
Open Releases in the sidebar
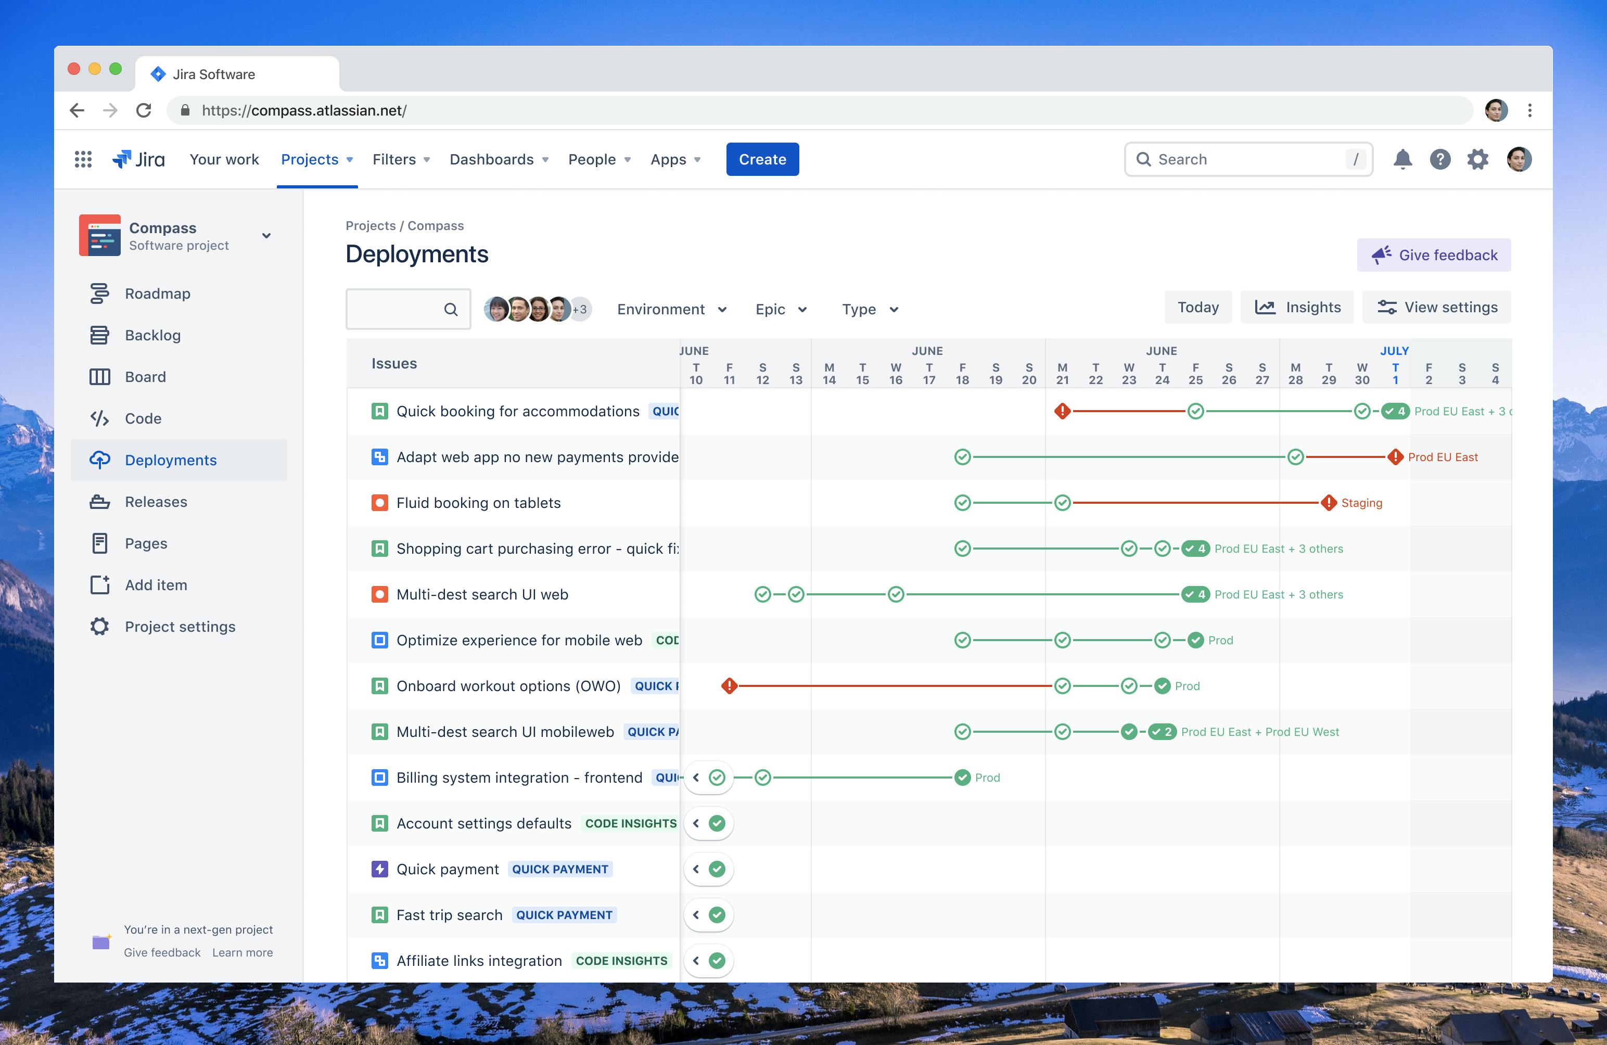pos(179,502)
